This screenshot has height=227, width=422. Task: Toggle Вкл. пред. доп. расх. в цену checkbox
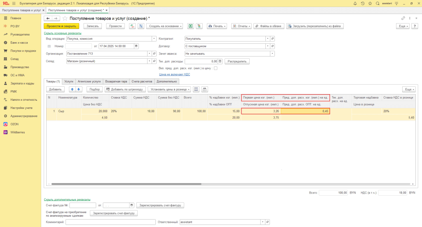pos(215,68)
